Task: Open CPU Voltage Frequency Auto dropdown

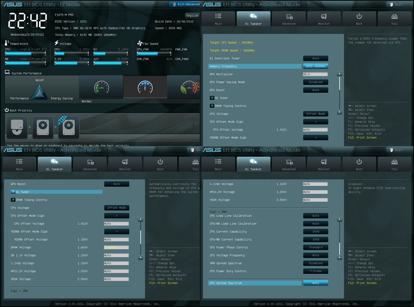Action: [316, 255]
